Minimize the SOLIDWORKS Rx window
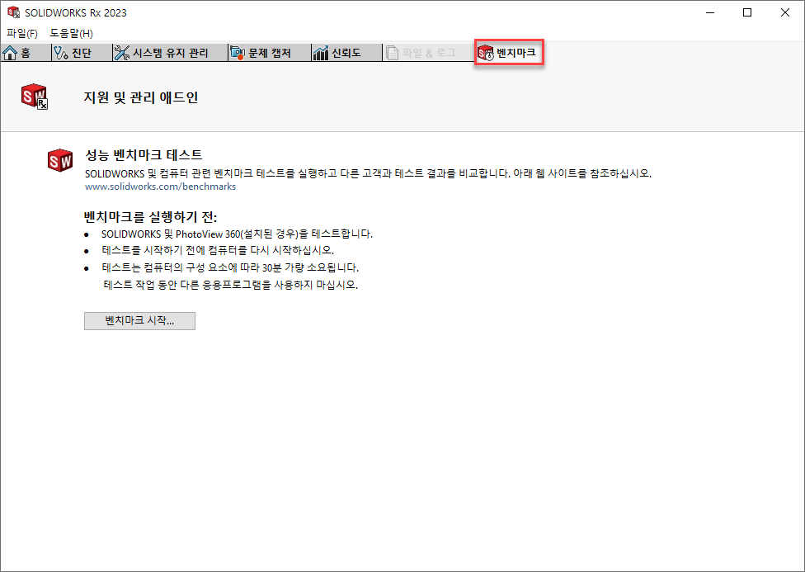 tap(710, 12)
